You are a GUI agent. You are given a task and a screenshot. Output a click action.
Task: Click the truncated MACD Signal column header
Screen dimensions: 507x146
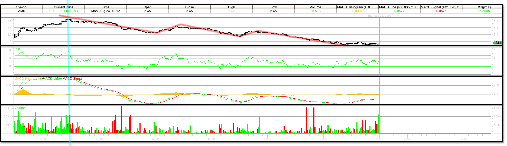click(441, 7)
